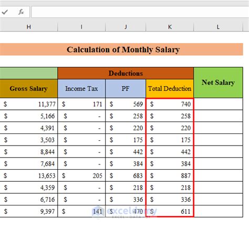The image size is (249, 227).
Task: Select gross salary cell 9,397
Action: pos(29,211)
